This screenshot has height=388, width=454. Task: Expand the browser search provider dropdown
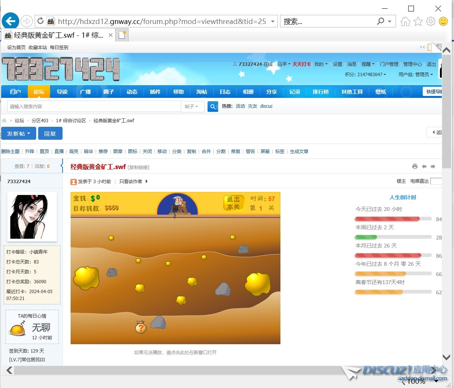pyautogui.click(x=390, y=21)
